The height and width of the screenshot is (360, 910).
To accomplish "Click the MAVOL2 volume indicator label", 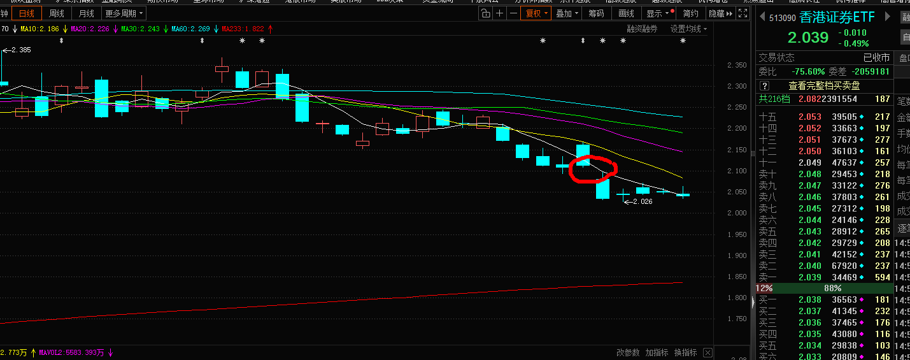I will [x=72, y=352].
